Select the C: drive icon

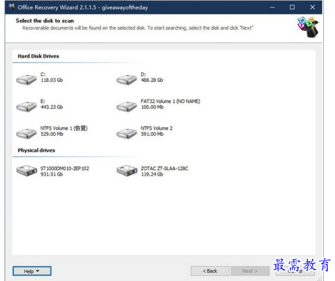point(26,80)
